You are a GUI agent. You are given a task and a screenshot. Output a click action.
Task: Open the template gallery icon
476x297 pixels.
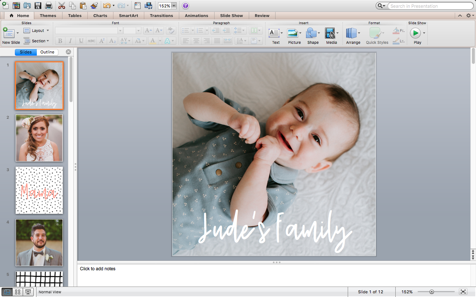pos(16,6)
